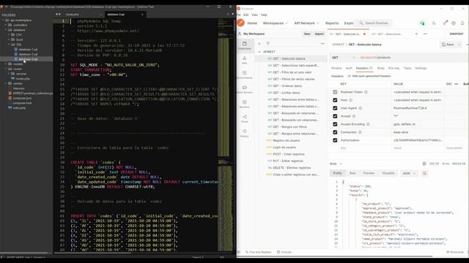Open index.php in Sublime sidebar
The image size is (469, 263).
click(x=20, y=108)
